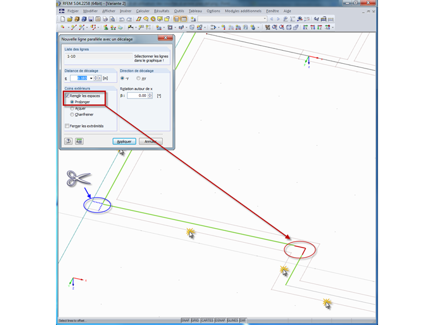Click the Print preview icon
This screenshot has height=325, width=434.
[x=112, y=19]
